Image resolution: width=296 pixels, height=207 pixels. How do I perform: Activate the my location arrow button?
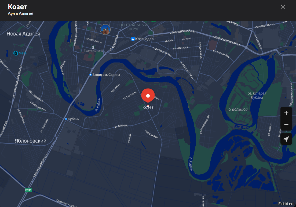(x=286, y=139)
